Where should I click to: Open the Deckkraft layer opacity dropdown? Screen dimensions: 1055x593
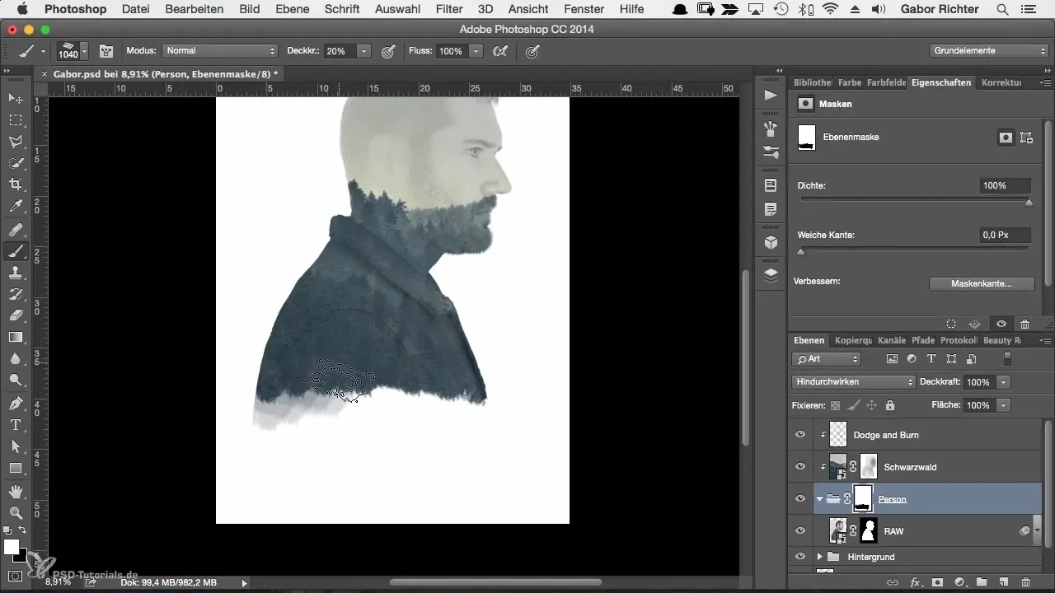(x=1003, y=382)
